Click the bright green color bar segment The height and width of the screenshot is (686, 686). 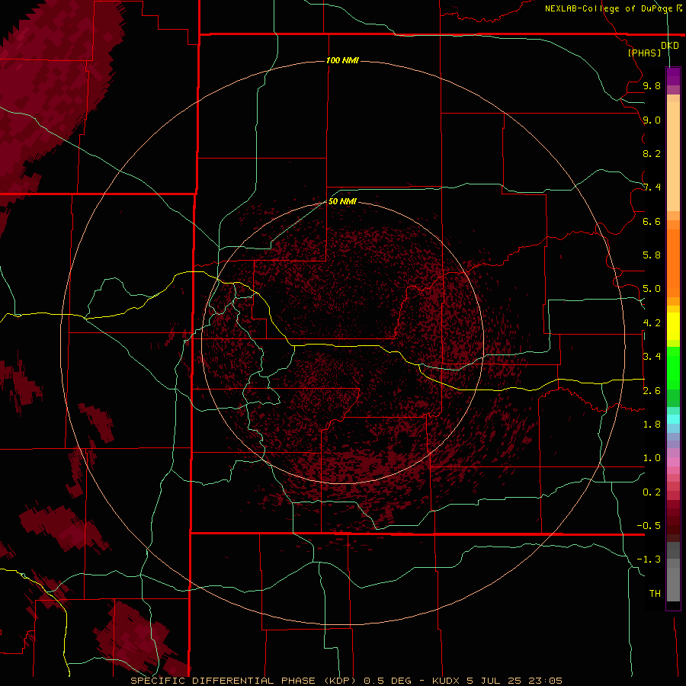673,367
